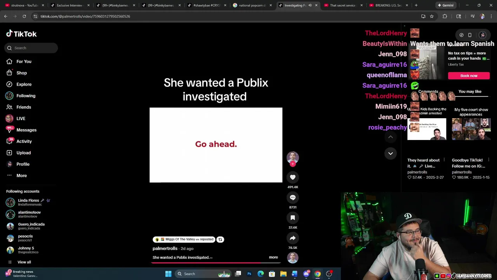Switch to Comments tab
The width and height of the screenshot is (497, 280).
point(428,91)
